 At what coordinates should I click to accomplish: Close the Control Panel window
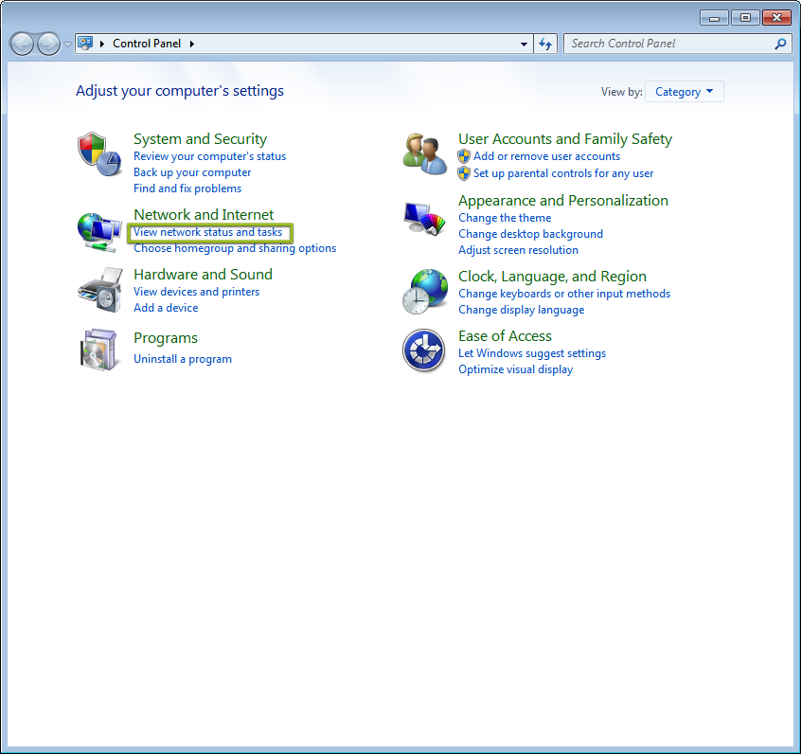pos(776,18)
